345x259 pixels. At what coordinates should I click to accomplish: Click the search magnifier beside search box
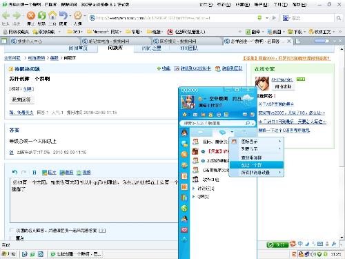pos(338,18)
